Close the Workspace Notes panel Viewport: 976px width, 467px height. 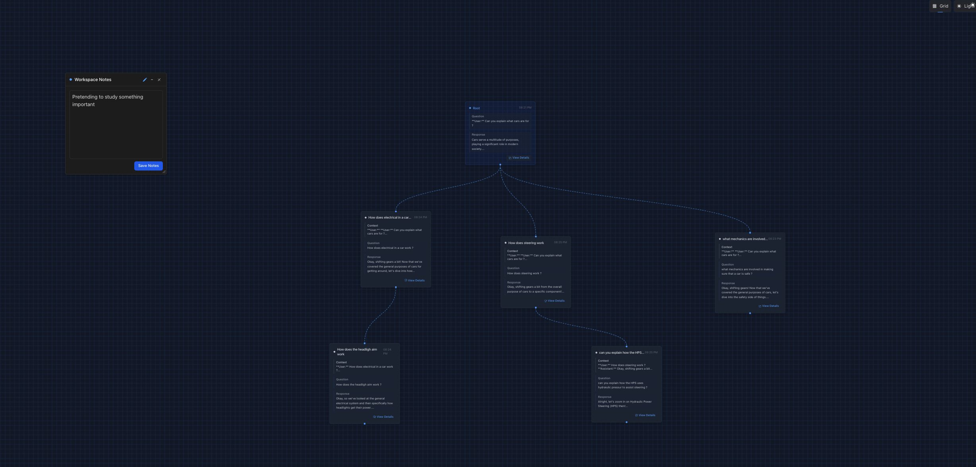coord(159,80)
